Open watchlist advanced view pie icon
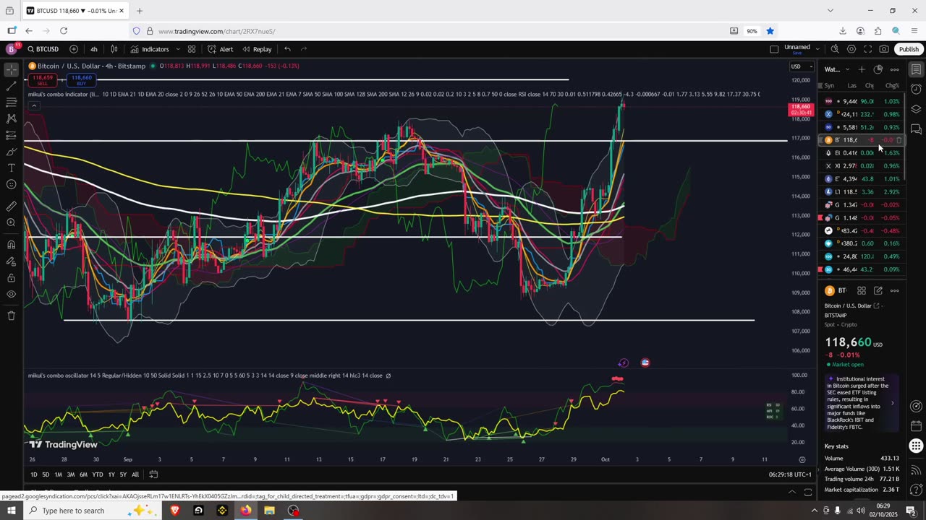Screen dimensions: 926x520 878,69
